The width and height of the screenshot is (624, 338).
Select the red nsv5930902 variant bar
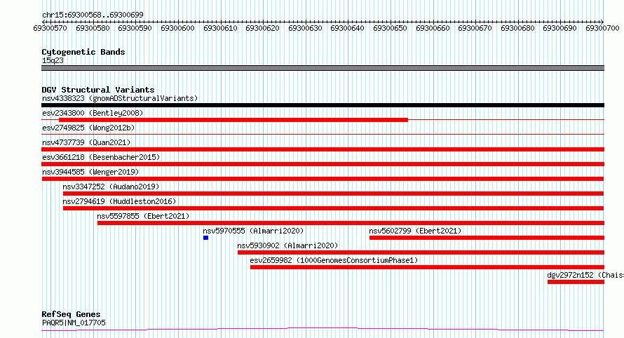[421, 252]
